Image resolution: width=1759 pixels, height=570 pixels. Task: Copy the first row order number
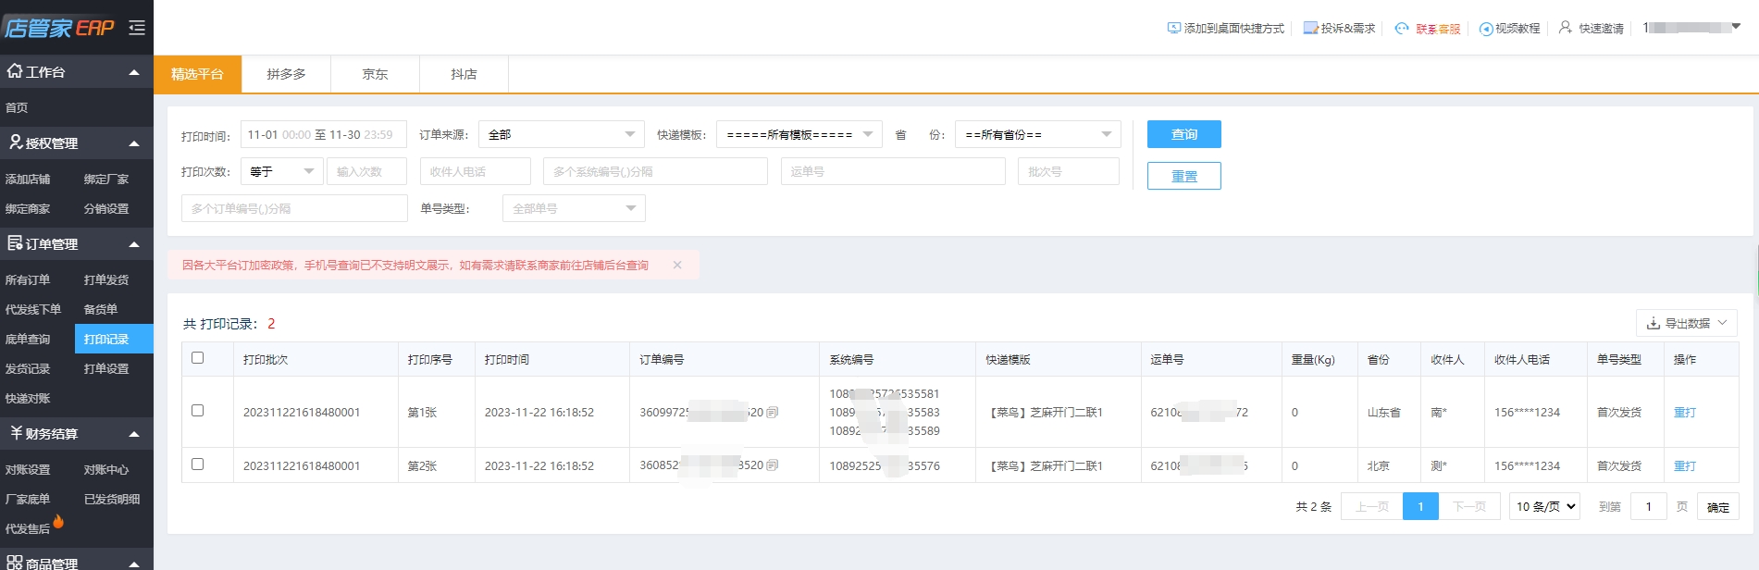click(773, 413)
